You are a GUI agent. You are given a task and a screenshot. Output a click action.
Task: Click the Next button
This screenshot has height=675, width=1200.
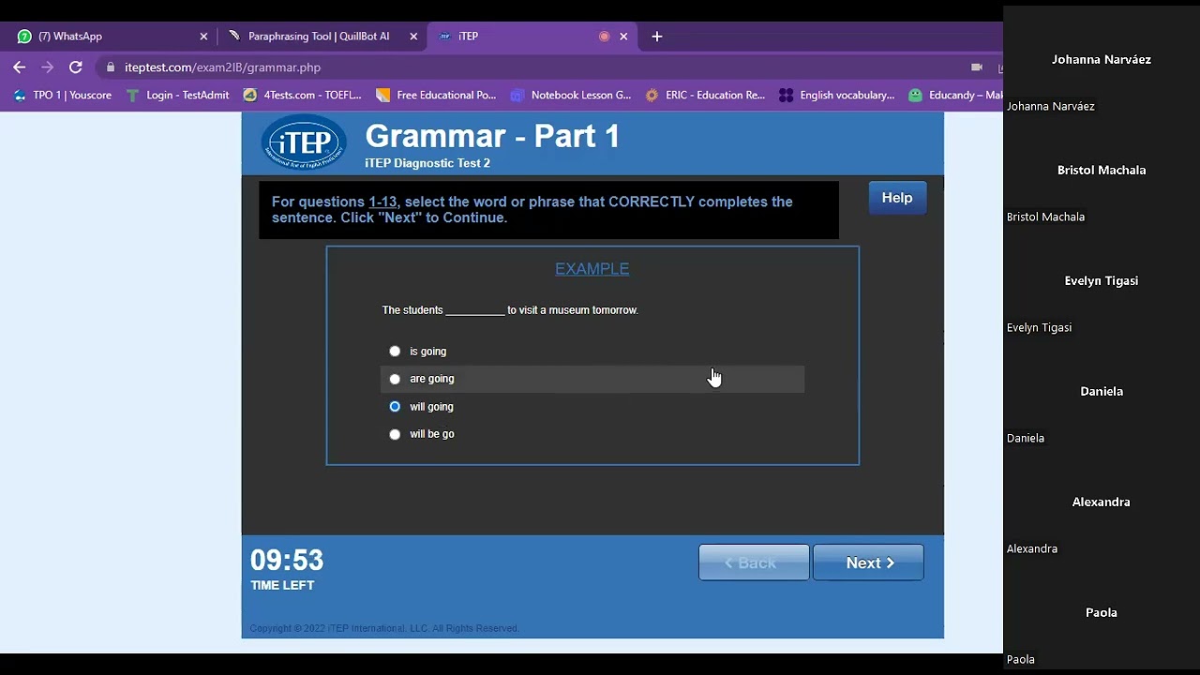point(868,562)
